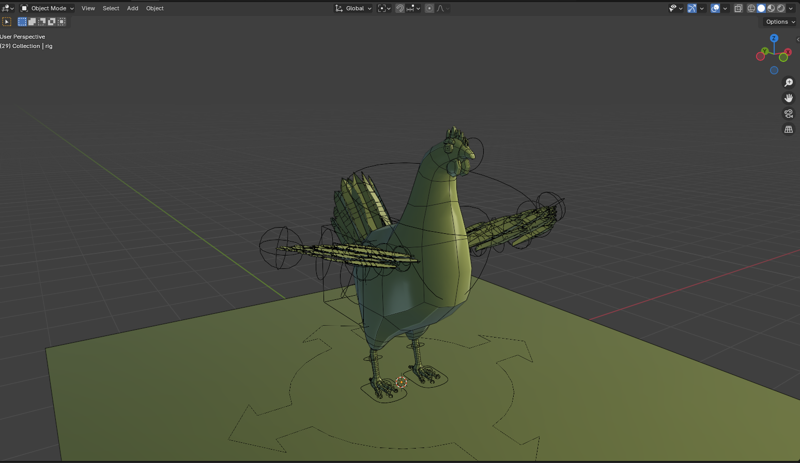The image size is (800, 463).
Task: Snap view to negative X axis
Action: tap(760, 56)
